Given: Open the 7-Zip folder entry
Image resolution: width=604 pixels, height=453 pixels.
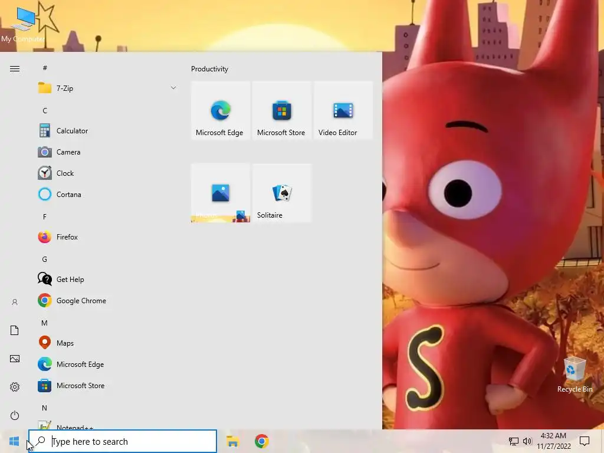Looking at the screenshot, I should point(107,88).
